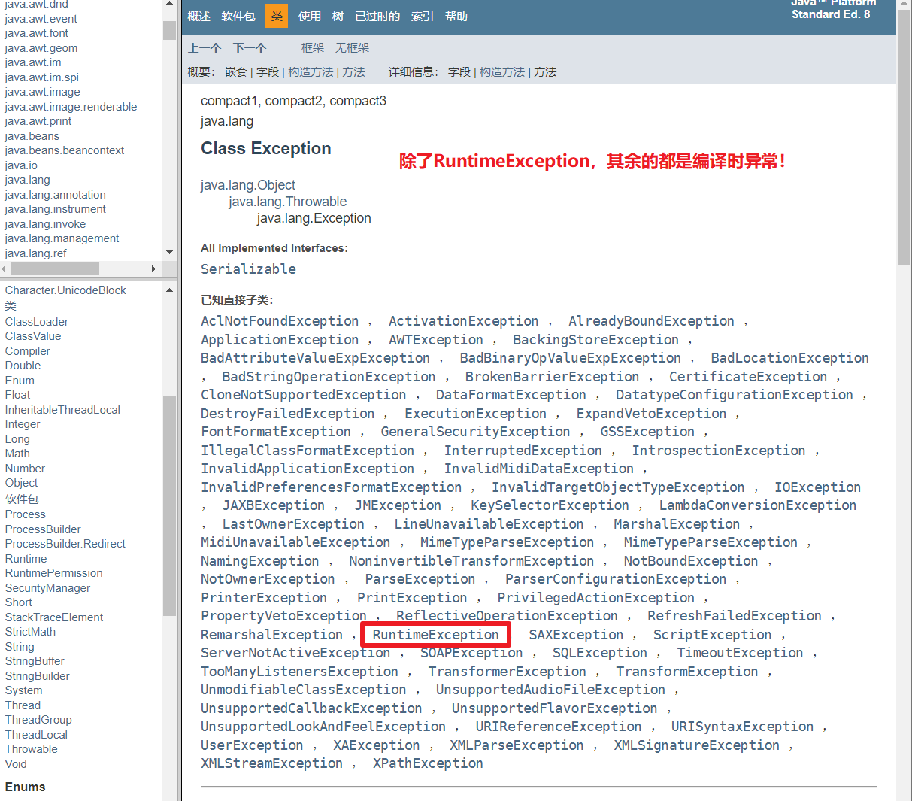
Task: Navigate to the next class via 下一个
Action: tap(249, 47)
